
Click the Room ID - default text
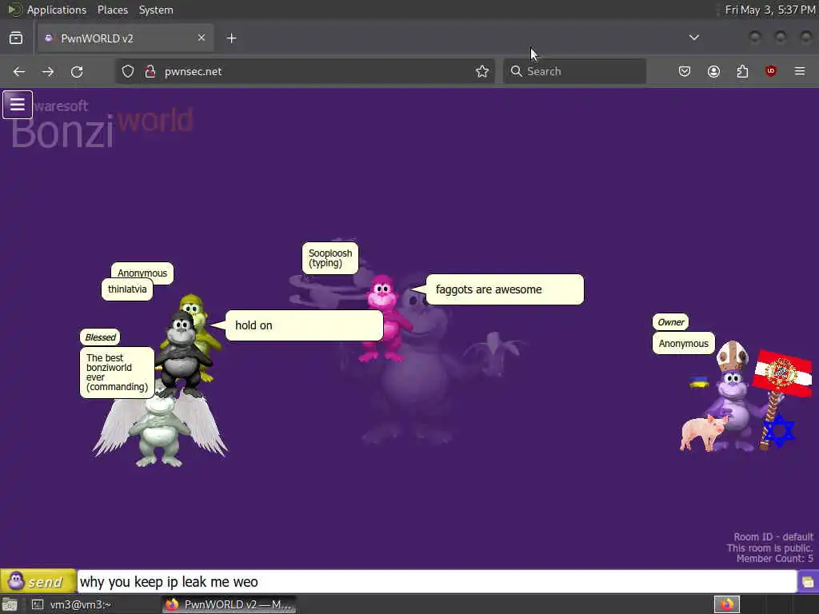coord(773,536)
